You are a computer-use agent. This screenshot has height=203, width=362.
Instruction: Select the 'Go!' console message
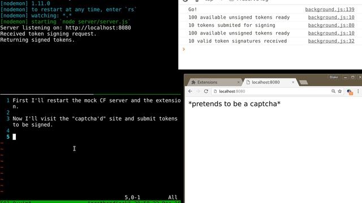(192, 10)
